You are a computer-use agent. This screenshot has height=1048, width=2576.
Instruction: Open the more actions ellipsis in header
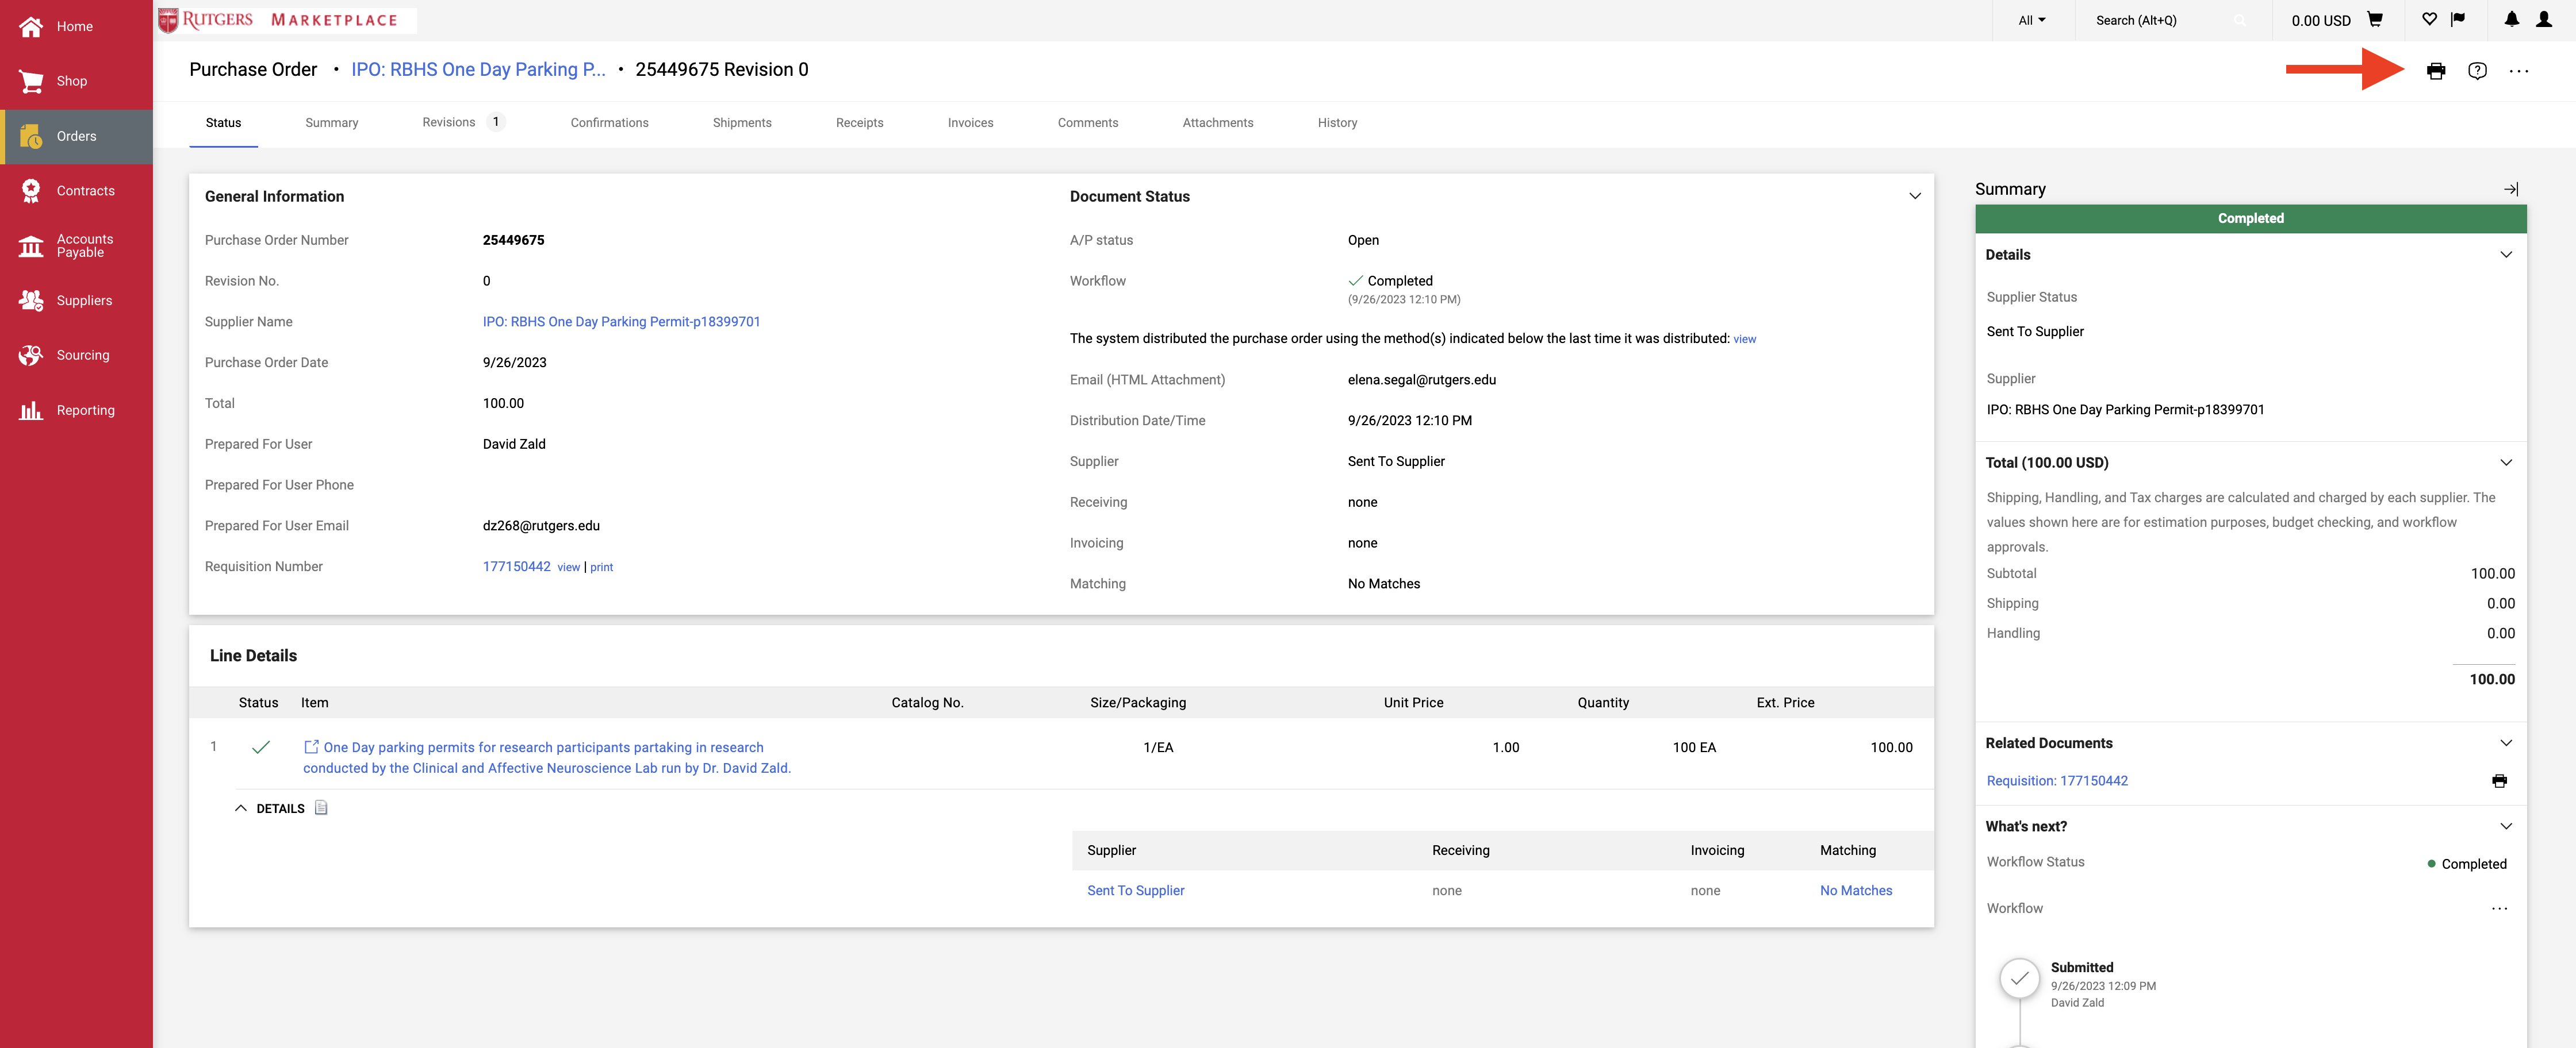coord(2519,71)
